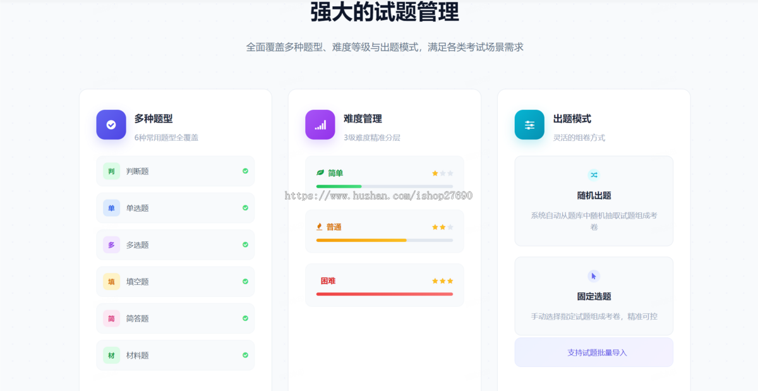Click the shuffle icon above 随机出题
Viewport: 758px width, 391px height.
tap(594, 175)
